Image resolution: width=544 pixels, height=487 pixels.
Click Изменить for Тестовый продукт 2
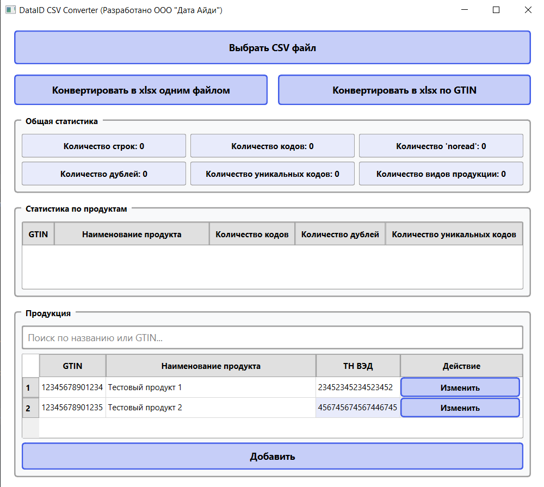(460, 407)
